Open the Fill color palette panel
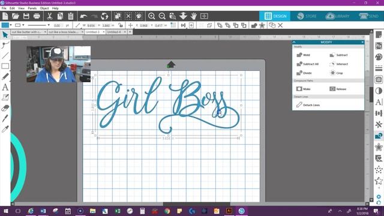 coord(379,57)
